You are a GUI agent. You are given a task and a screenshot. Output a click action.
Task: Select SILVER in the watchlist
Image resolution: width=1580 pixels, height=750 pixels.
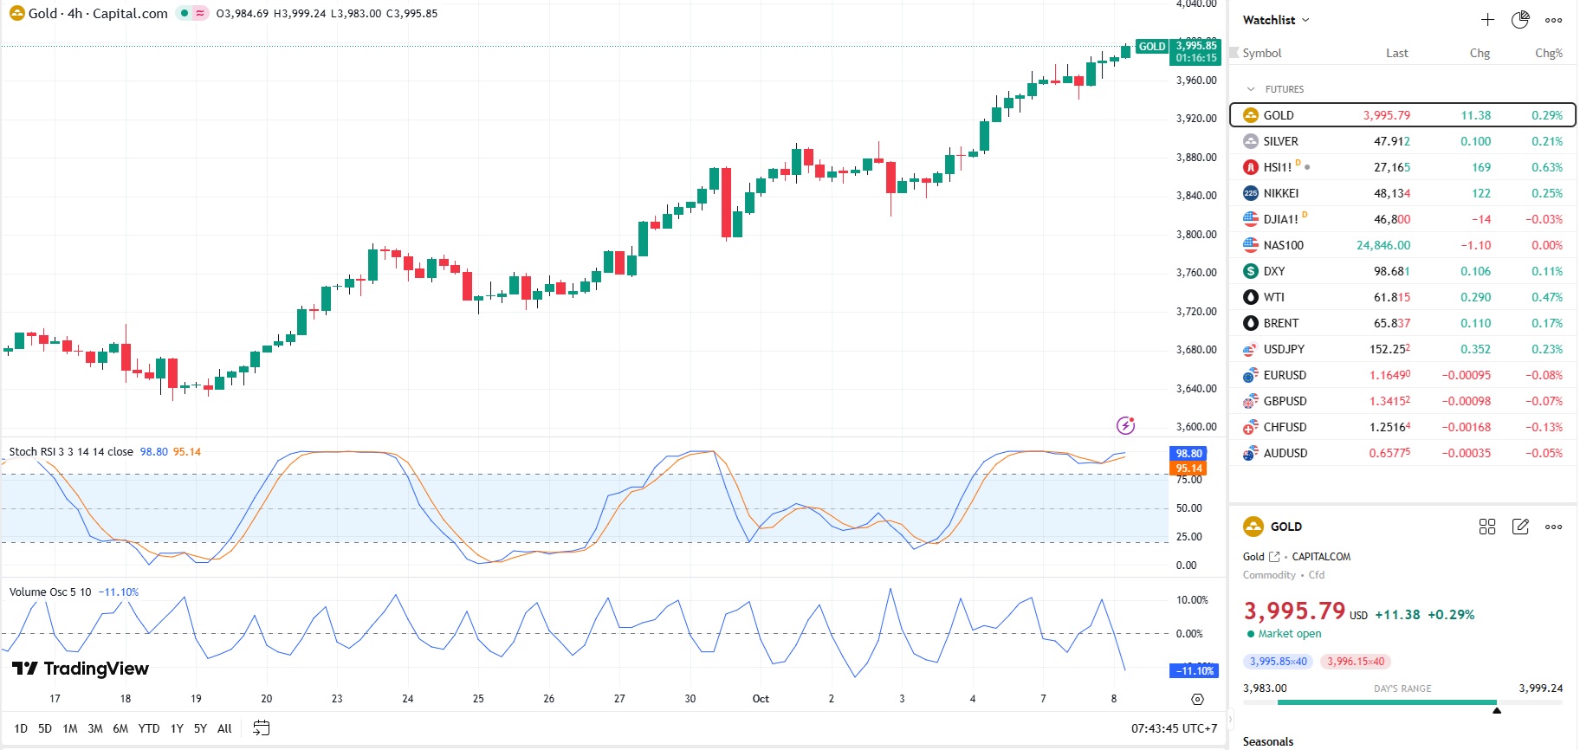coord(1280,141)
